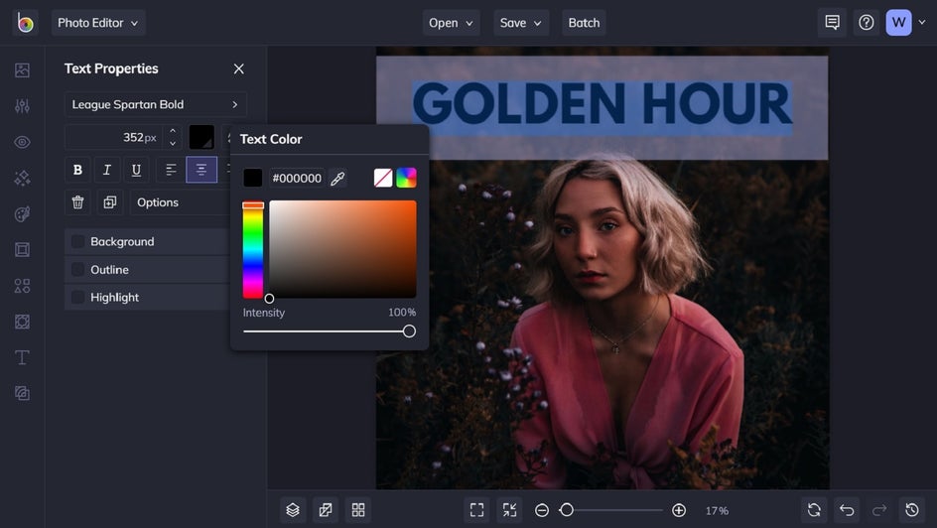937x528 pixels.
Task: Click the Options button
Action: click(x=179, y=202)
